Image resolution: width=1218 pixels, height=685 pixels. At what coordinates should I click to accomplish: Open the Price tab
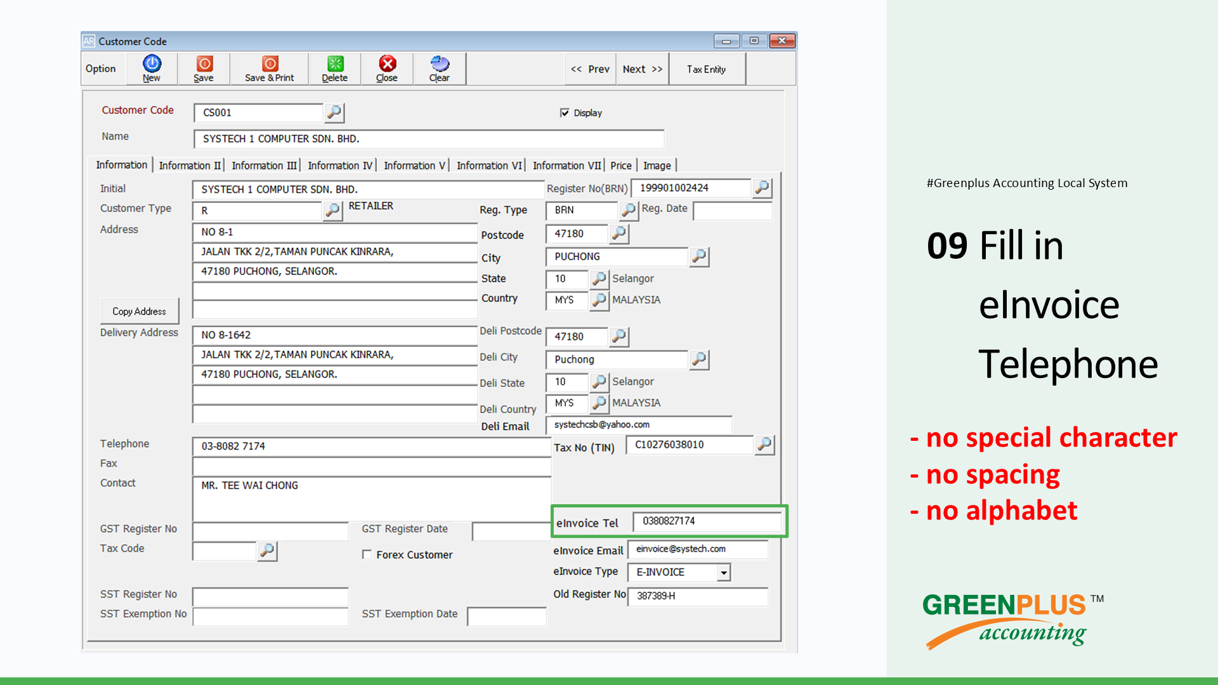pos(621,166)
